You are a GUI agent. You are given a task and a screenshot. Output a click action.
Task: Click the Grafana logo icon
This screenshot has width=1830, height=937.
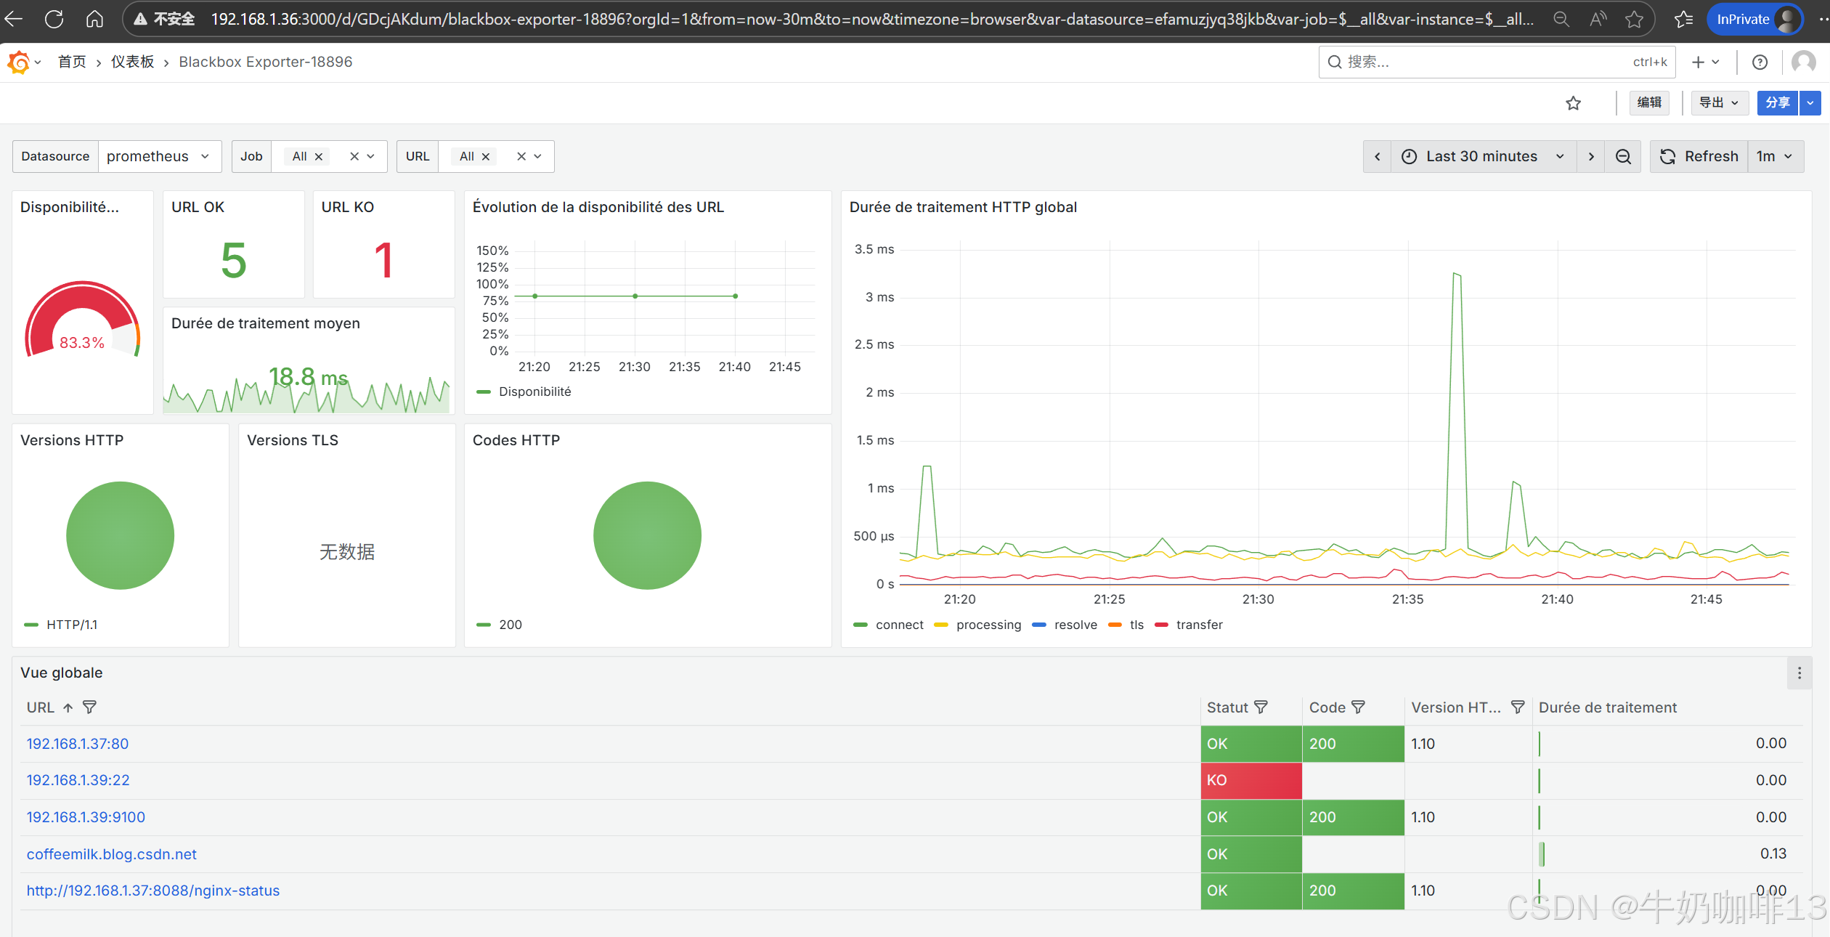[x=19, y=62]
